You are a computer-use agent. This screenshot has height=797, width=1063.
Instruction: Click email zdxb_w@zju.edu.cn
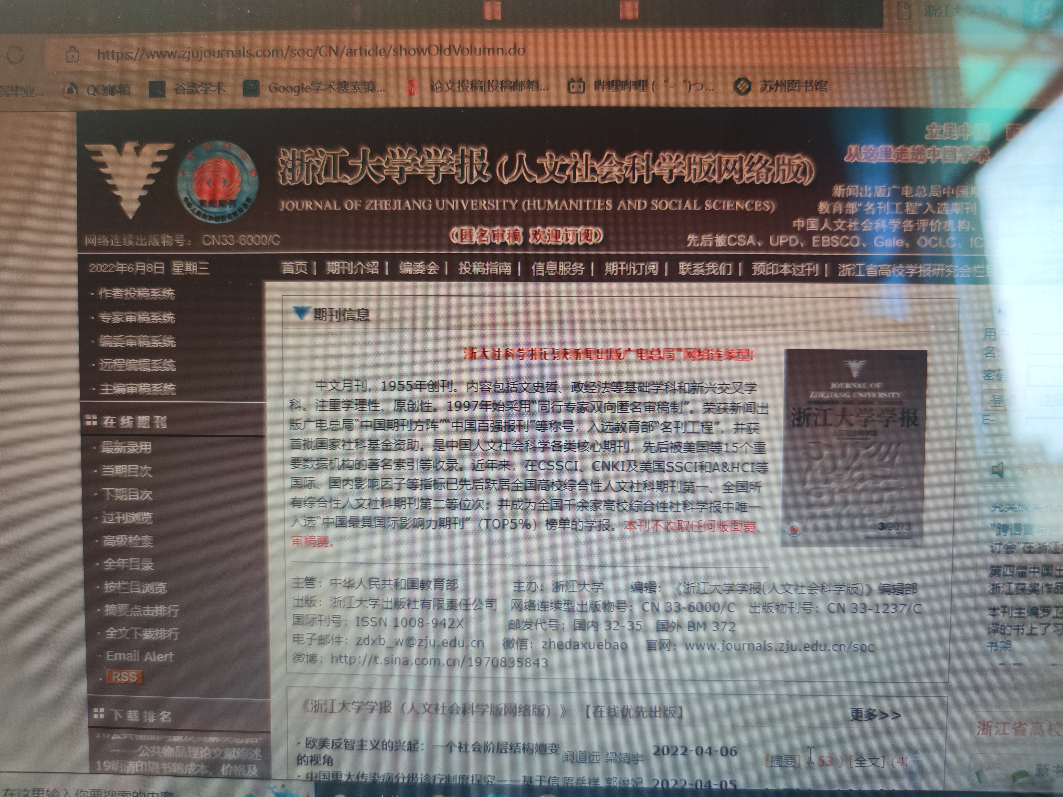419,642
